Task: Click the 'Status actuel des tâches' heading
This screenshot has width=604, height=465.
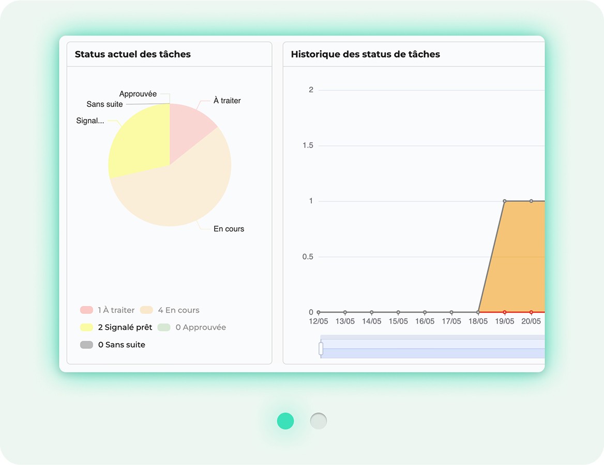Action: (x=132, y=54)
